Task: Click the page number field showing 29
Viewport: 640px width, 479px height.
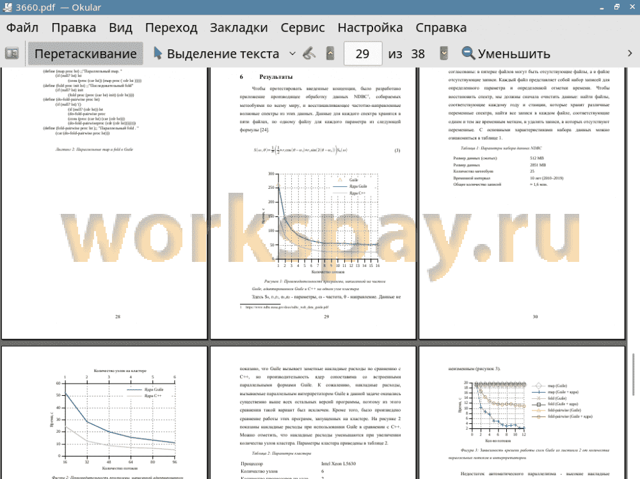Action: coord(363,54)
